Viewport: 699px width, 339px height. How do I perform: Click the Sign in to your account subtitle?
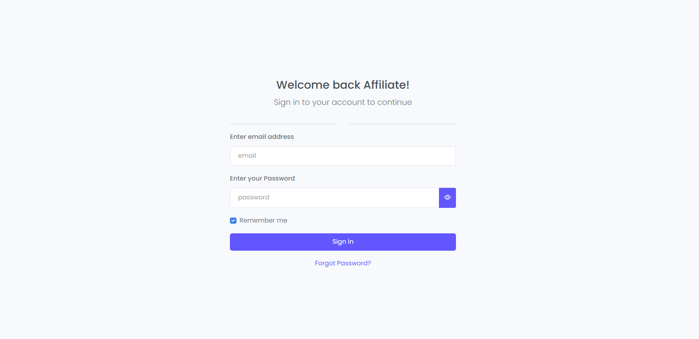pos(343,102)
